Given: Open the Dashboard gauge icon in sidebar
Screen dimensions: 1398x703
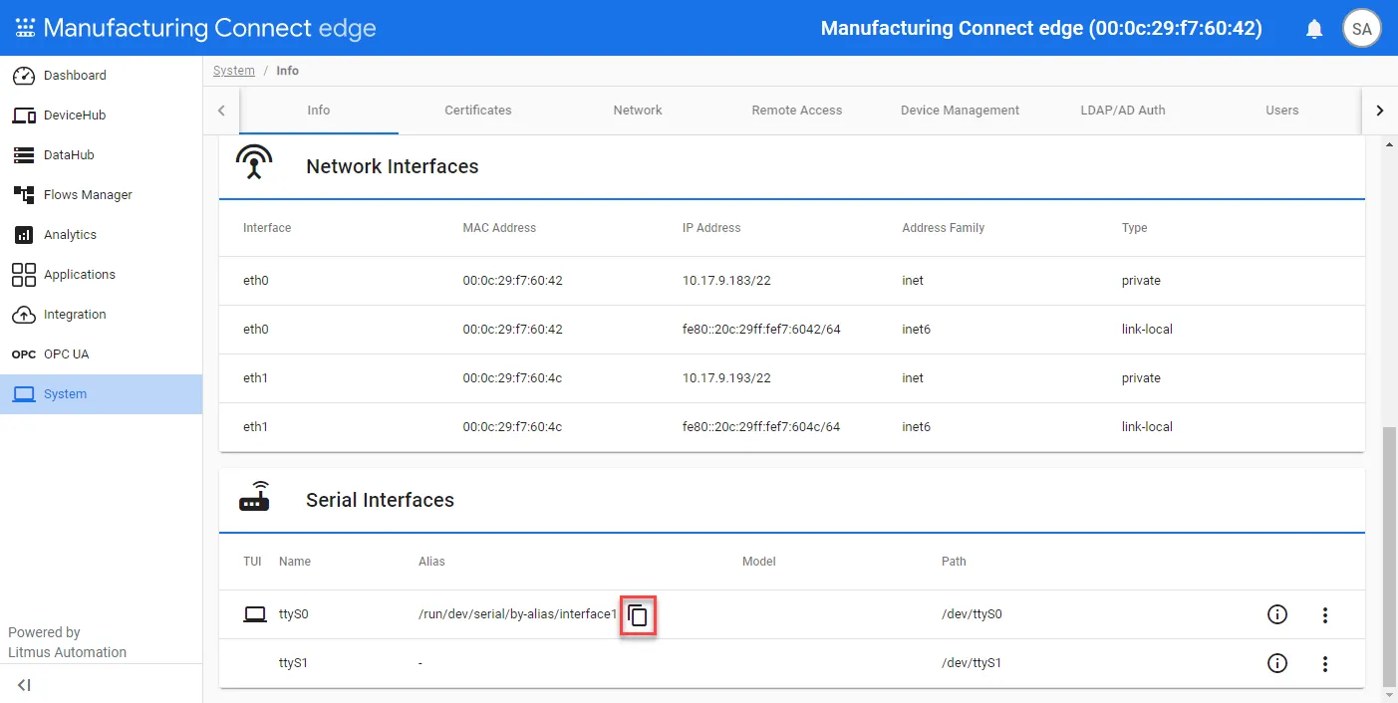Looking at the screenshot, I should 24,76.
